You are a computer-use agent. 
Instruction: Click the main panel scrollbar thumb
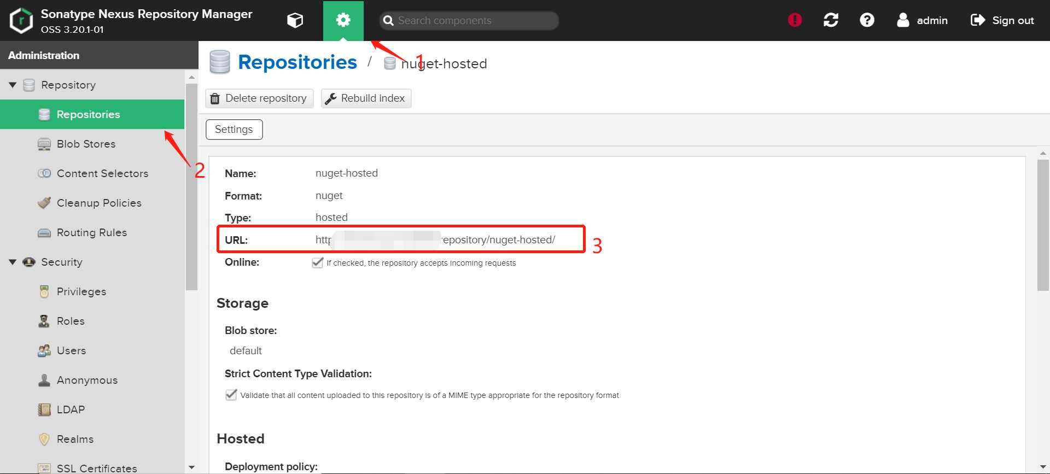(1043, 225)
